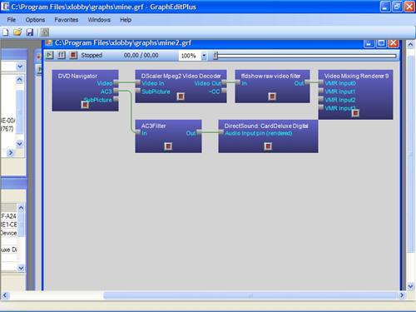Open the 100% zoom dropdown

pyautogui.click(x=204, y=56)
